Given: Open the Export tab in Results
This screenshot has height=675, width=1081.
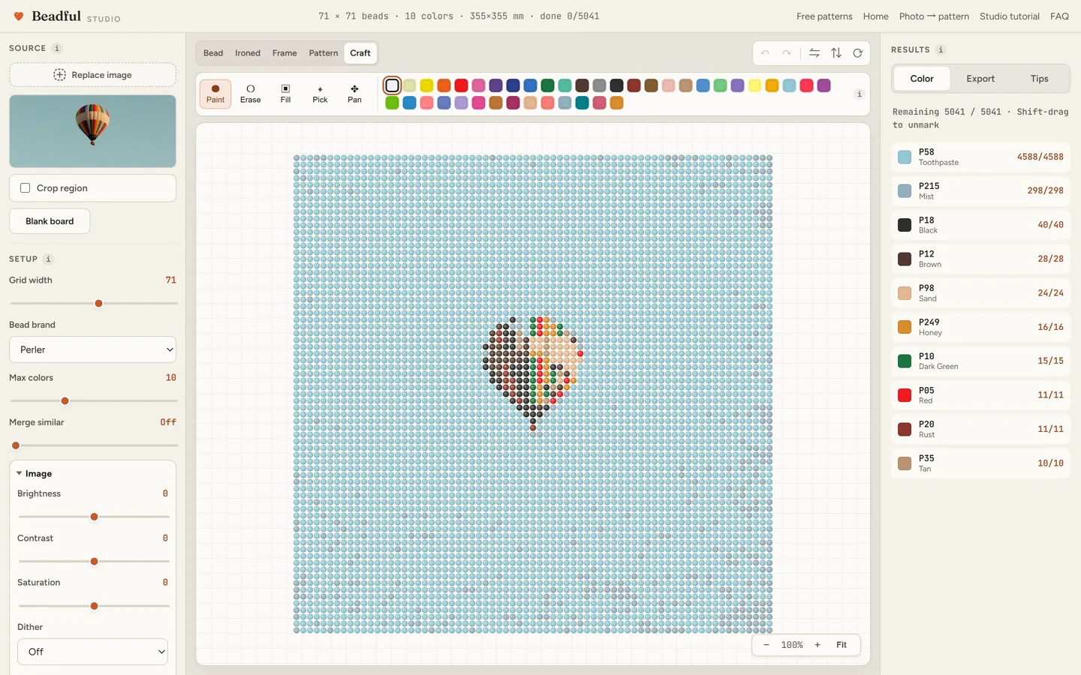Looking at the screenshot, I should tap(980, 79).
